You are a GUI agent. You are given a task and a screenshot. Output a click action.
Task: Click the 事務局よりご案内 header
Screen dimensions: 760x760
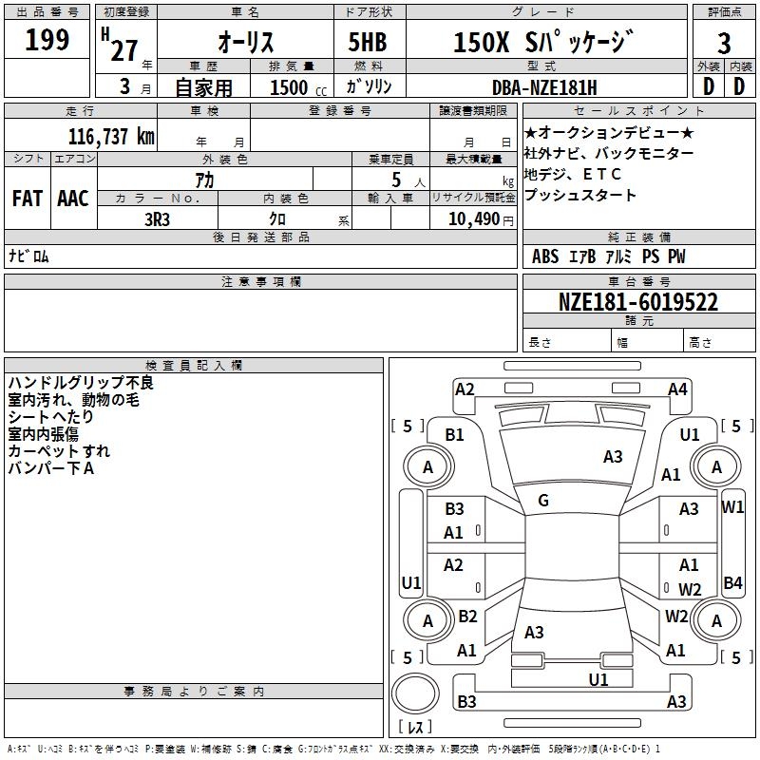(194, 692)
